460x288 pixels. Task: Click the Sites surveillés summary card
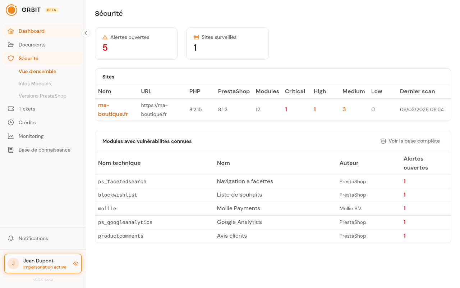coord(227,44)
